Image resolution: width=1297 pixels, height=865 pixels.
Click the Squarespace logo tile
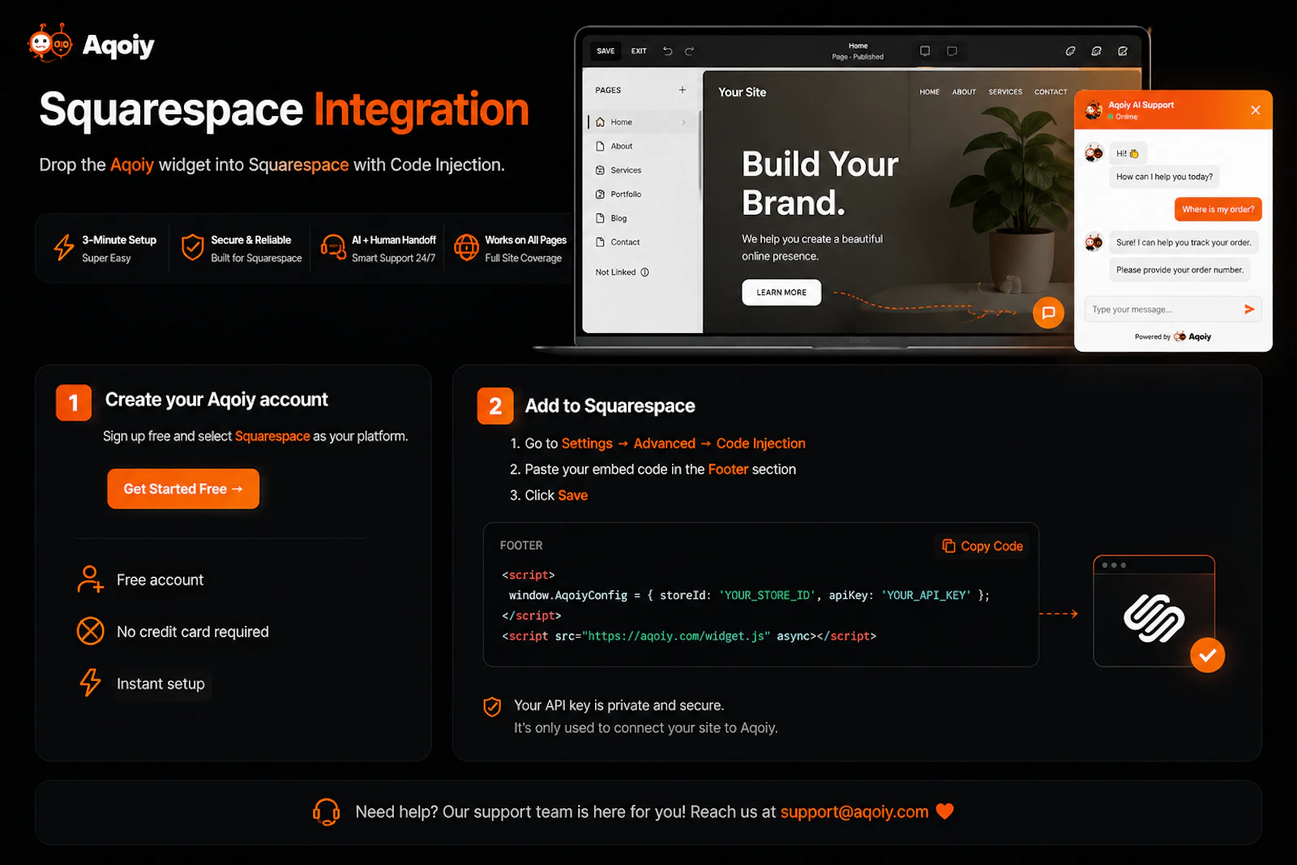click(x=1154, y=610)
